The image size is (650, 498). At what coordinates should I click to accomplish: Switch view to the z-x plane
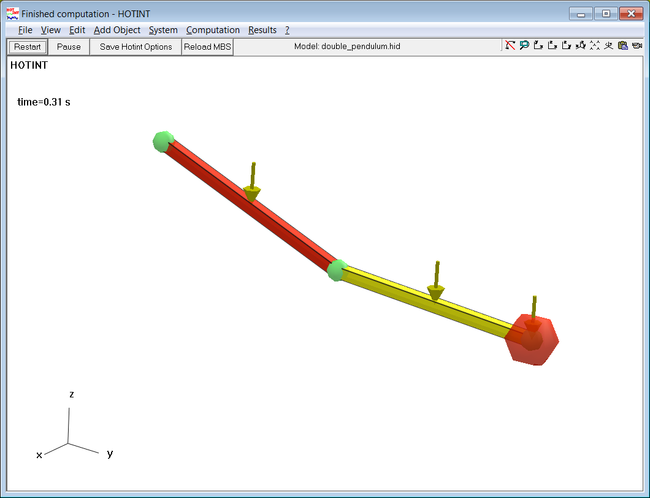click(x=552, y=45)
